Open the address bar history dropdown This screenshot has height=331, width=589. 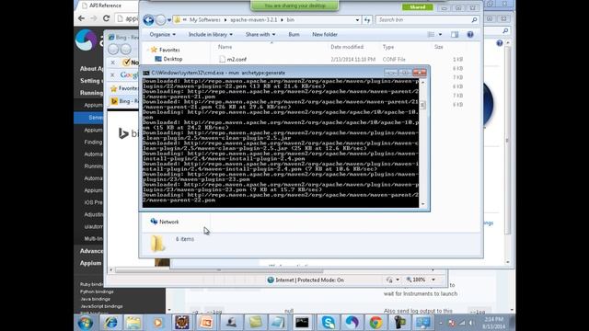357,20
